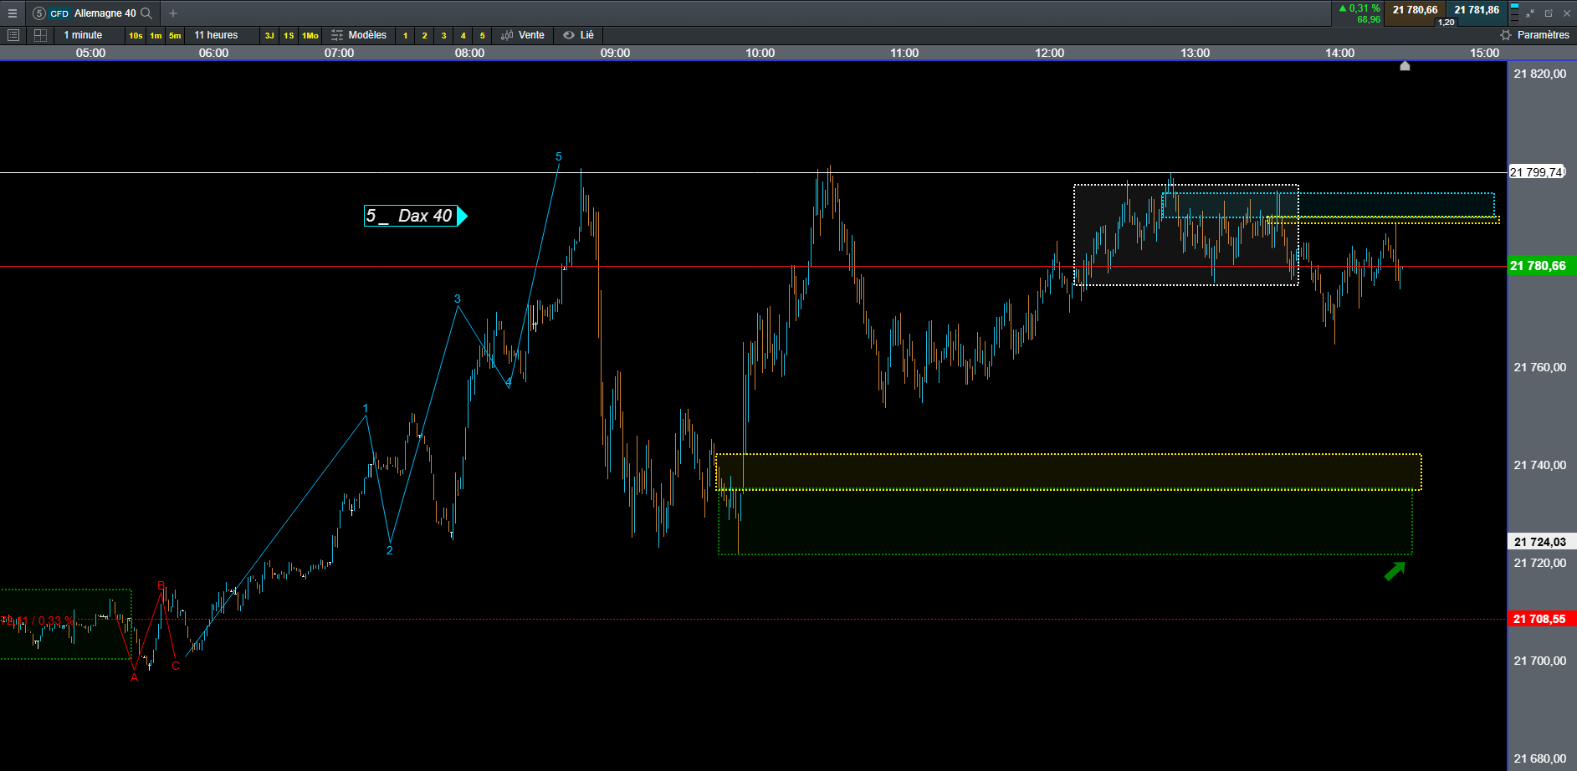Viewport: 1577px width, 771px height.
Task: Switch to the 5m timeframe shortcut
Action: click(175, 35)
